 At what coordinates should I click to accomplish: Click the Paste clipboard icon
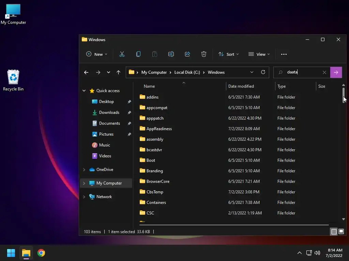coord(154,54)
